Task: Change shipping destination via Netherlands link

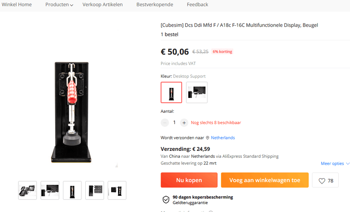Action: coord(223,138)
